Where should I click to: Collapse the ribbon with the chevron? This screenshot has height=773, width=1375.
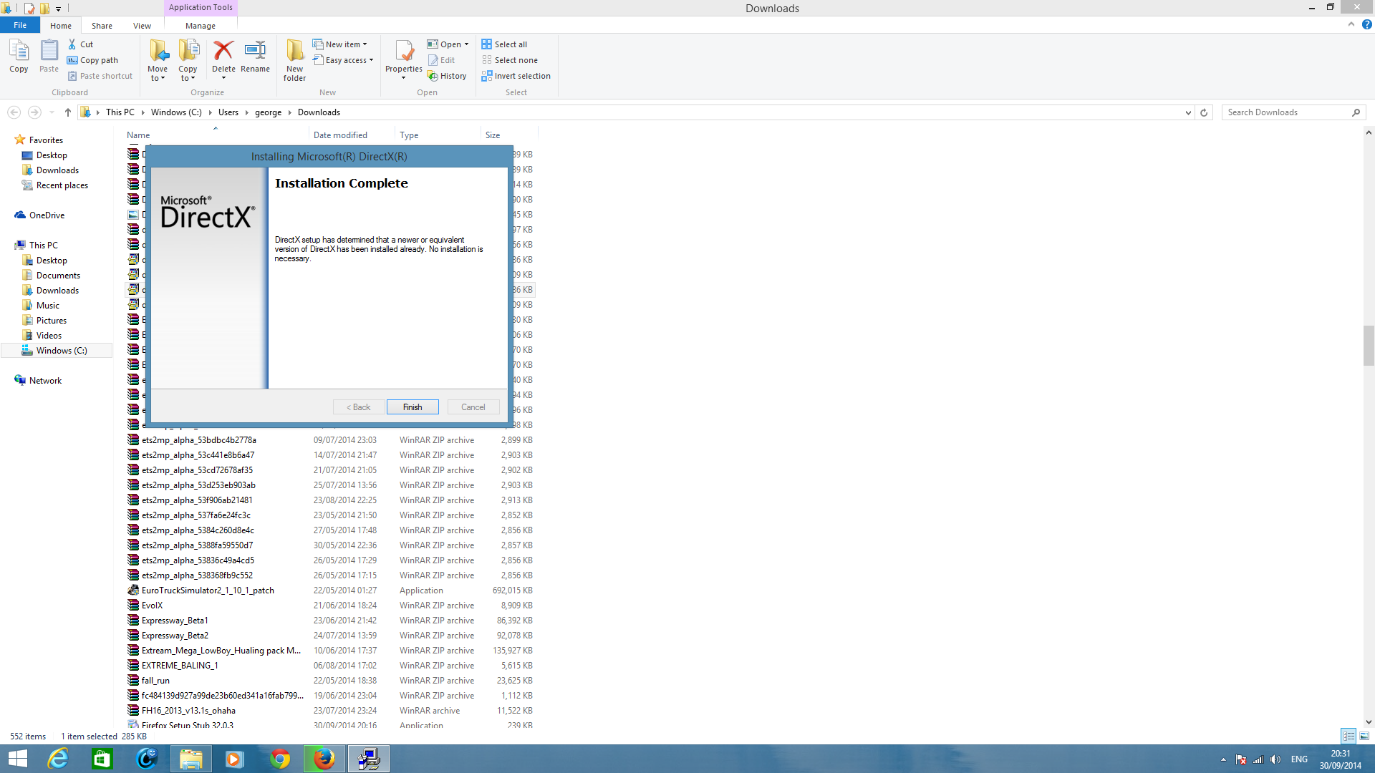(x=1351, y=24)
